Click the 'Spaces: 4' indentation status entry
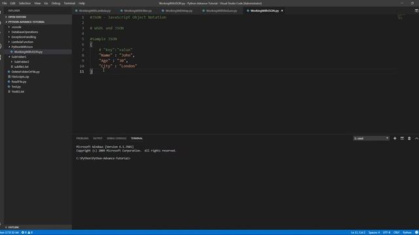419x235 pixels. pos(374,232)
